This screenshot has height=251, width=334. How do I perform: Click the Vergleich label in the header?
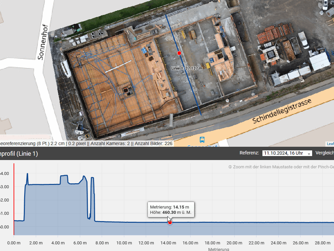coord(324,153)
